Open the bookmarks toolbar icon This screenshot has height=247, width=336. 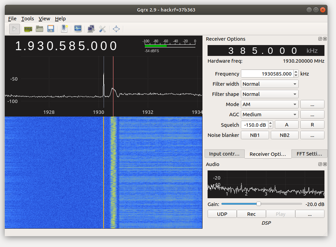point(64,29)
